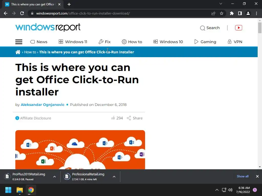The image size is (262, 196).
Task: Open volume tray icon
Action: tap(230, 190)
